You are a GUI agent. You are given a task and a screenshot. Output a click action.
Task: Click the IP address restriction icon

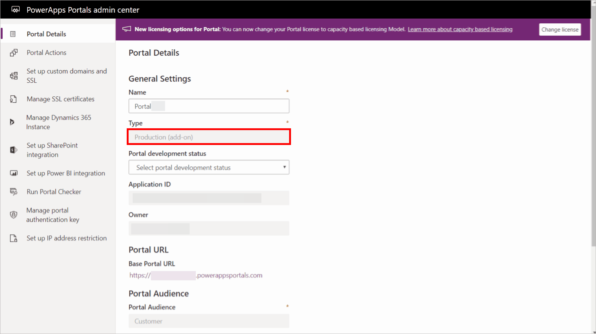(x=14, y=238)
